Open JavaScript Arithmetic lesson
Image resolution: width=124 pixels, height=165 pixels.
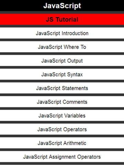click(62, 143)
